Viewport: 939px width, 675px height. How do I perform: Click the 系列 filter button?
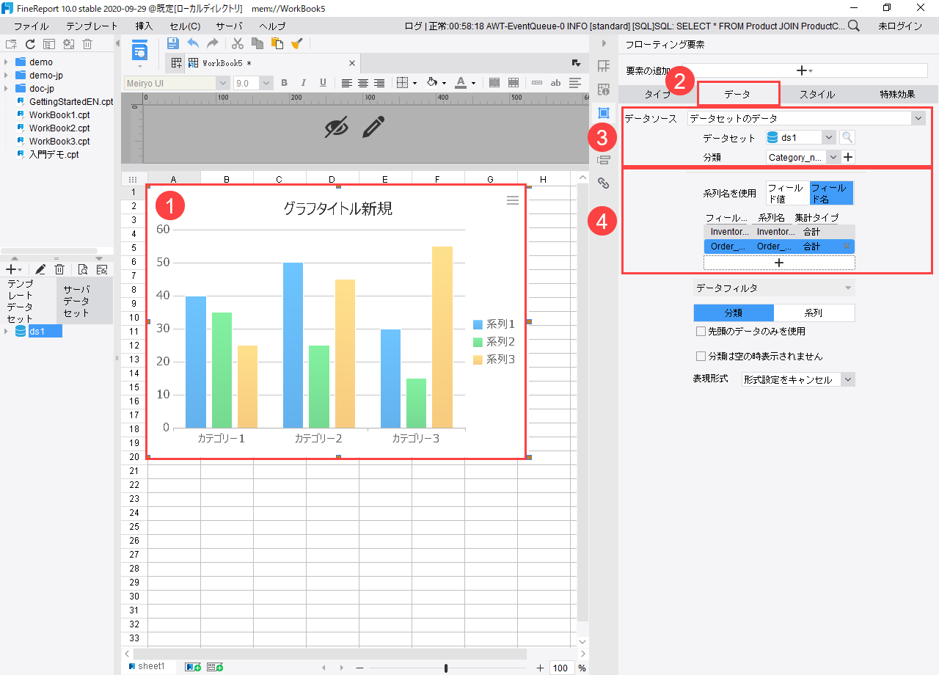pyautogui.click(x=814, y=313)
